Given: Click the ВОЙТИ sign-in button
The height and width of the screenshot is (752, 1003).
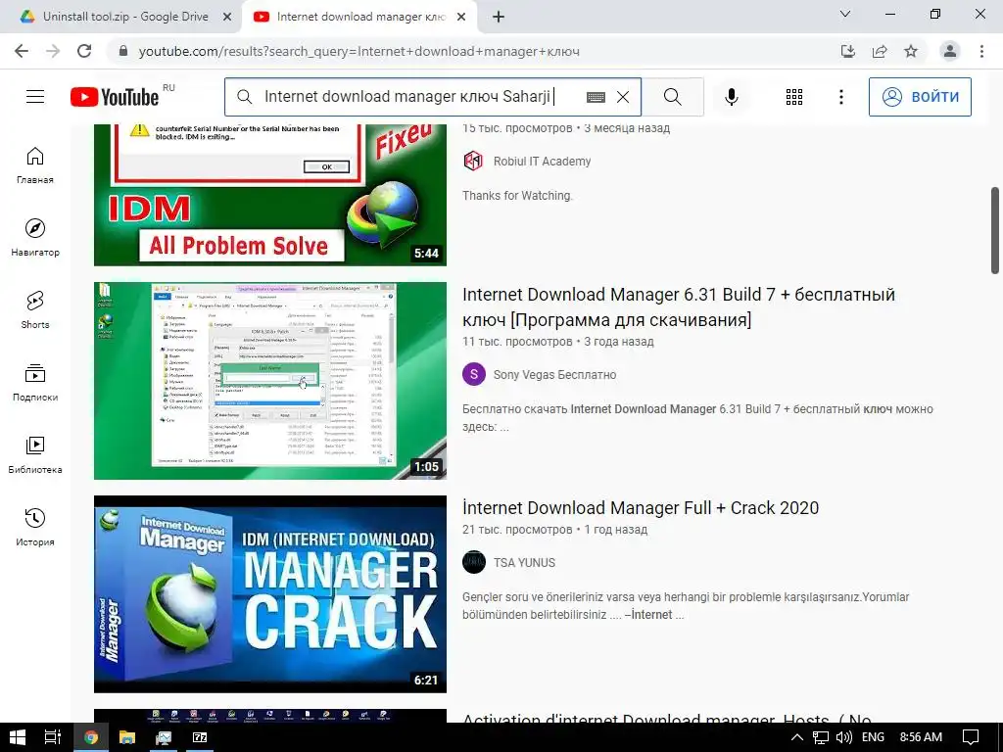Looking at the screenshot, I should 920,97.
